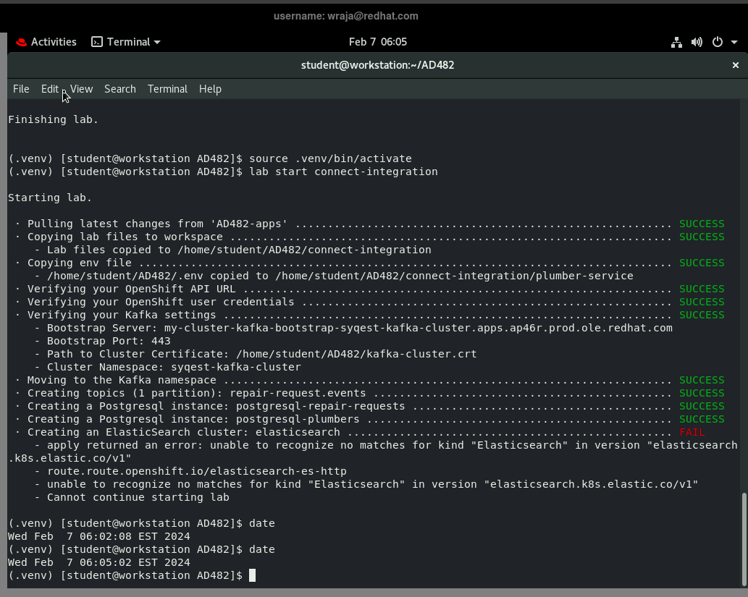Open the Edit menu
Viewport: 748px width, 597px height.
pyautogui.click(x=49, y=89)
